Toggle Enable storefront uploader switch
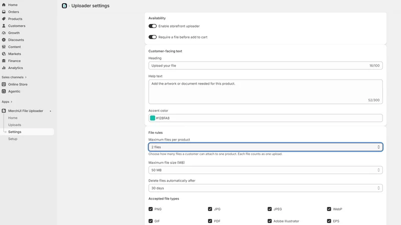Screen dimensions: 401x225 click(153, 26)
